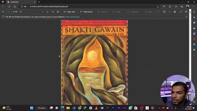Open the PDF table of contents panel
The image size is (197, 111).
click(3, 12)
